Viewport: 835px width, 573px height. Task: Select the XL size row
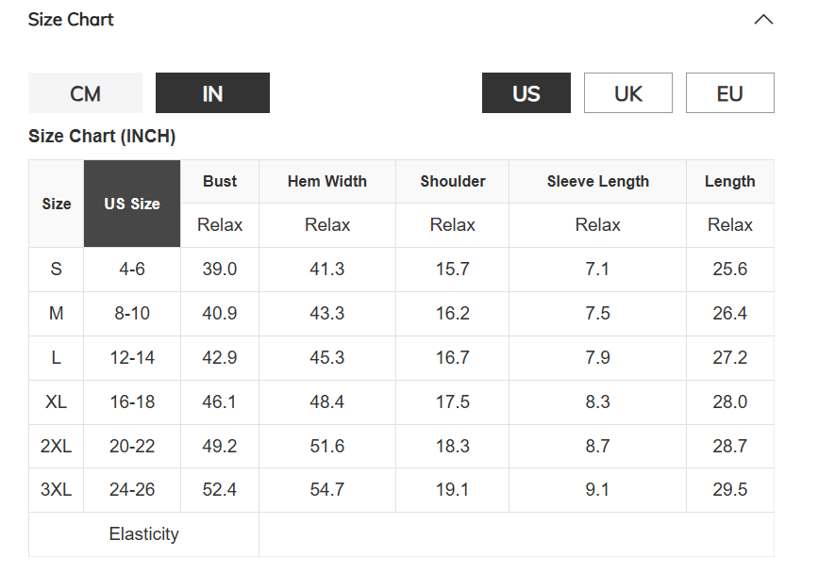click(57, 401)
